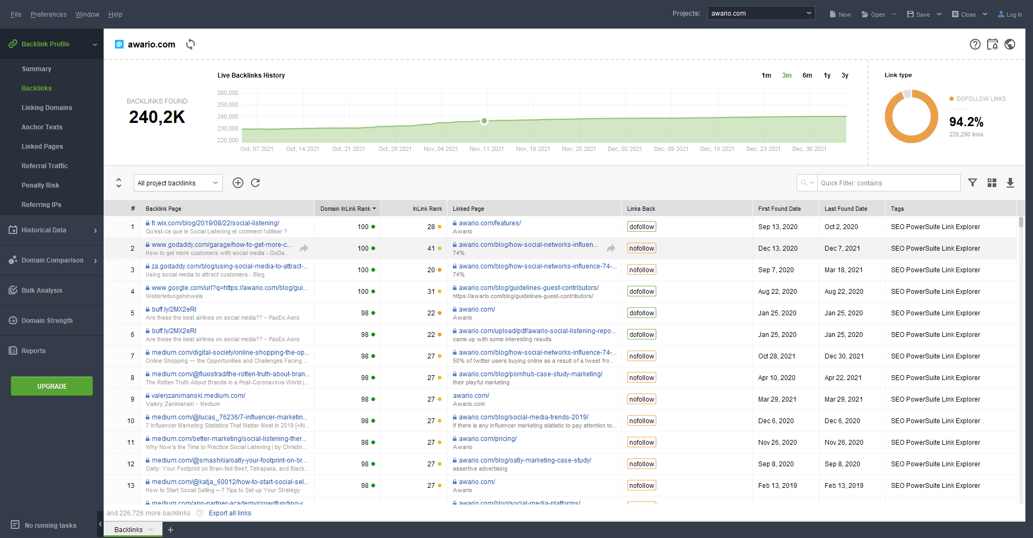Select the 6m history range
This screenshot has height=538, width=1033.
click(807, 75)
